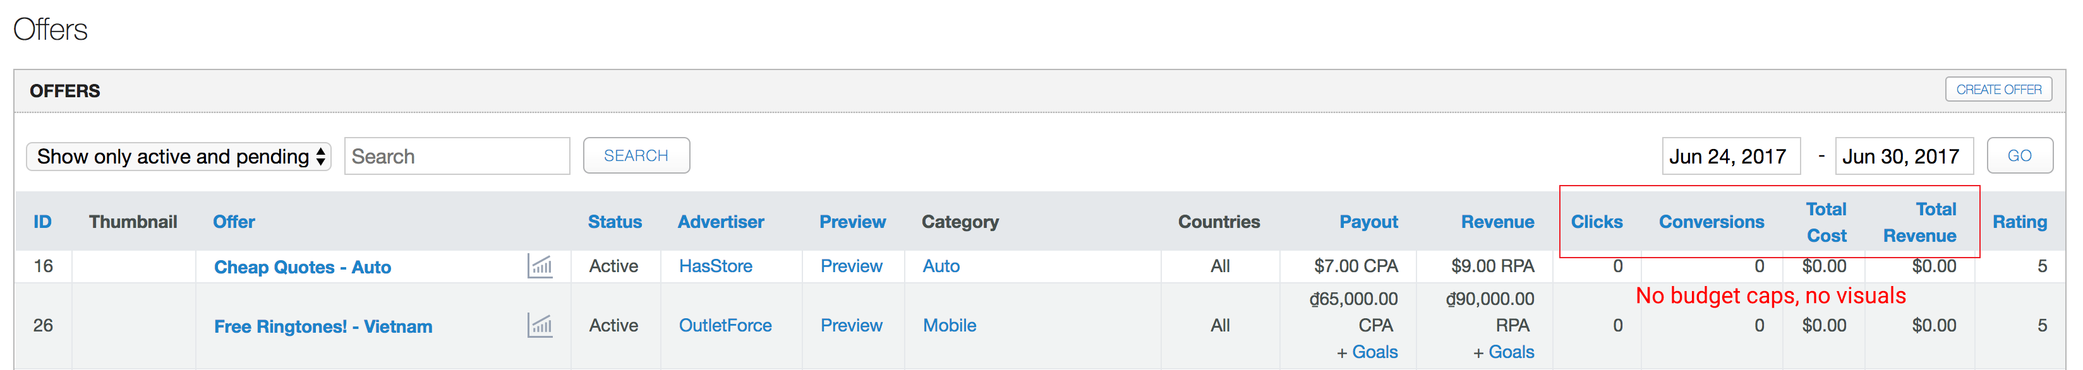The width and height of the screenshot is (2083, 370).
Task: Open Goals link under the Vietnam payout
Action: (1375, 352)
